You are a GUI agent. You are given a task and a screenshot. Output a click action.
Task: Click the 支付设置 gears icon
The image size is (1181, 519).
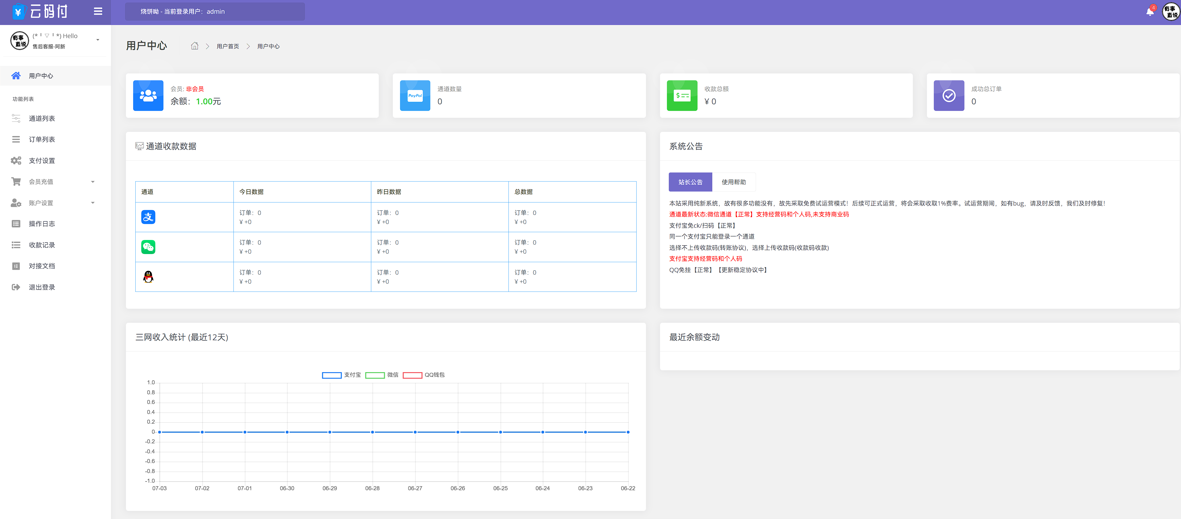tap(16, 161)
